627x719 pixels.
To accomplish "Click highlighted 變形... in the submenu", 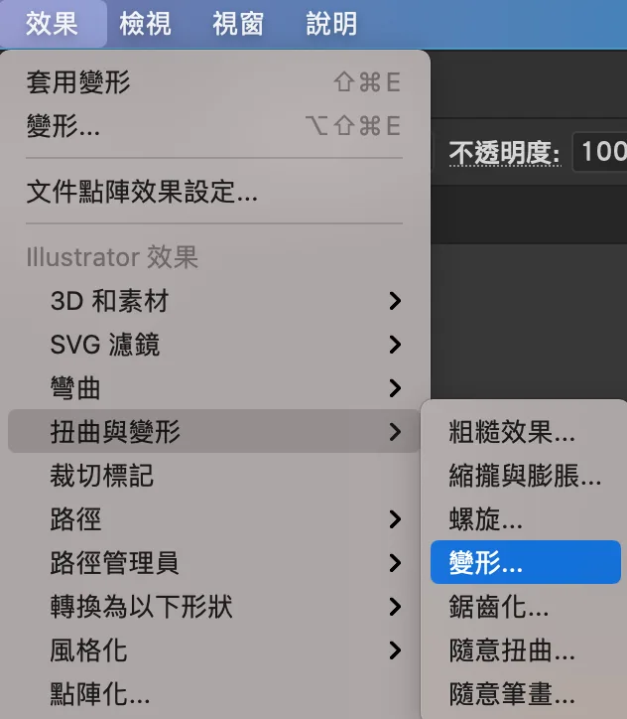I will coord(526,562).
